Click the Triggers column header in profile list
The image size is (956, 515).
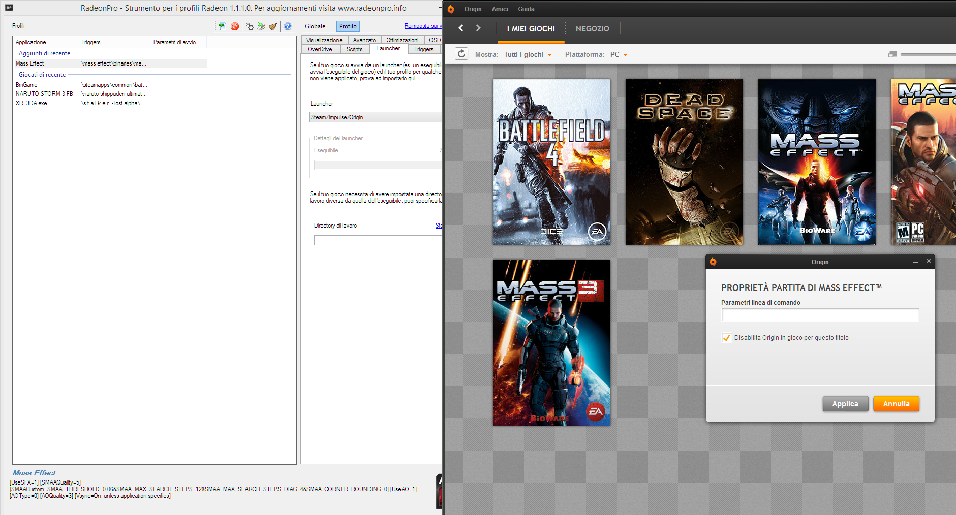click(x=114, y=42)
